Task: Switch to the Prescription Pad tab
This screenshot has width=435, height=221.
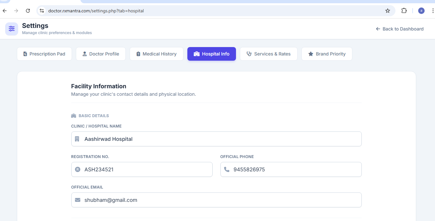Action: pos(44,54)
